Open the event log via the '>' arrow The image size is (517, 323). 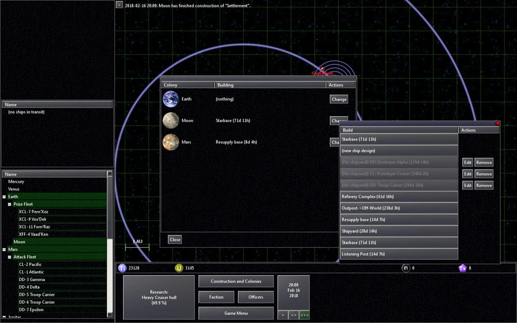(x=119, y=5)
